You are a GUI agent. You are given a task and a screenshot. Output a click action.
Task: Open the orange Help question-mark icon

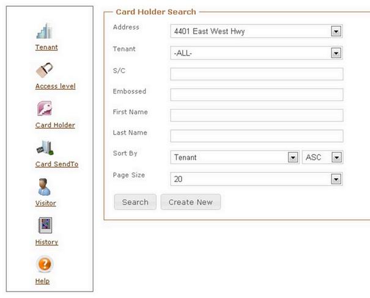[x=45, y=265]
